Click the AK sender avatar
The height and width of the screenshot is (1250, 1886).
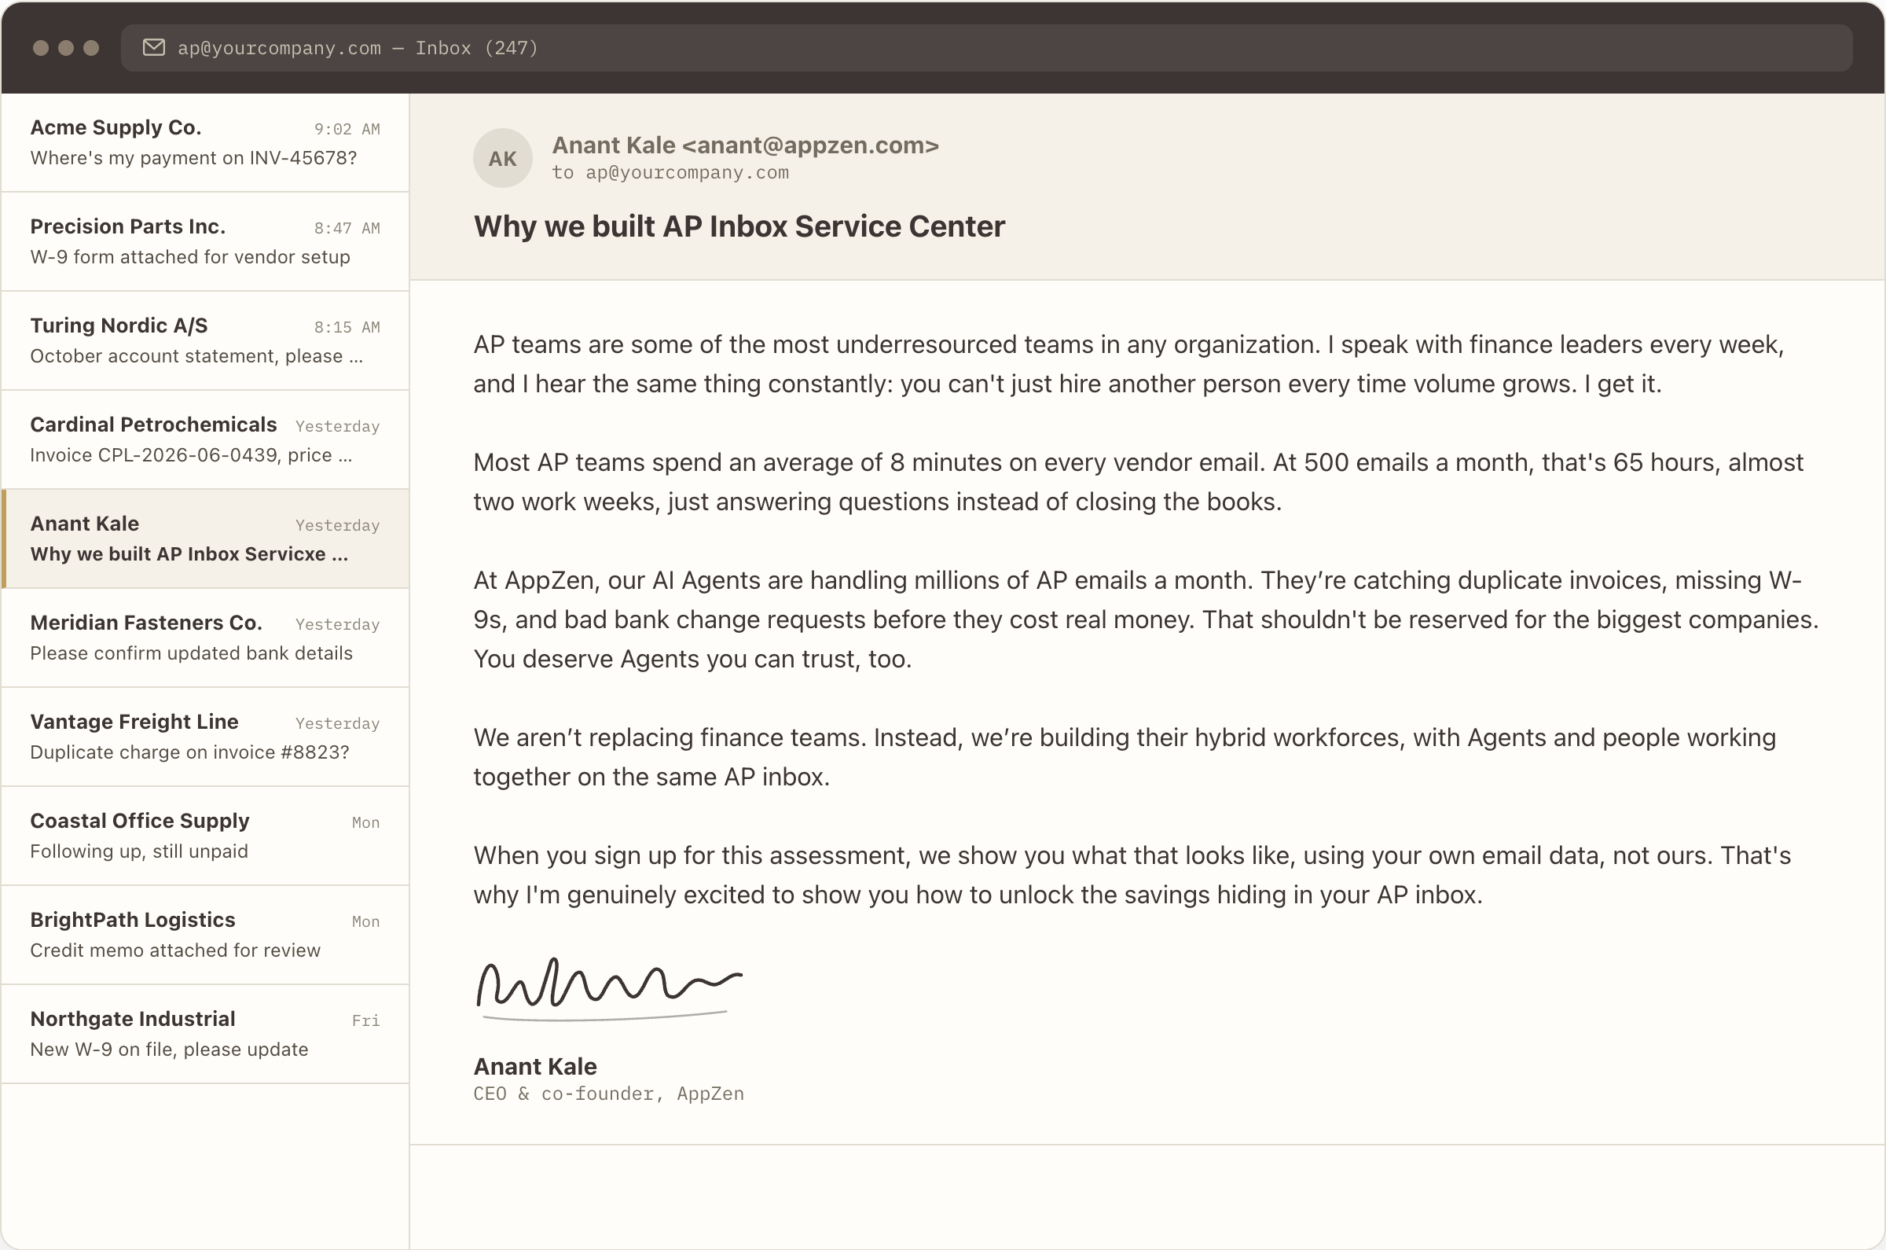[503, 158]
